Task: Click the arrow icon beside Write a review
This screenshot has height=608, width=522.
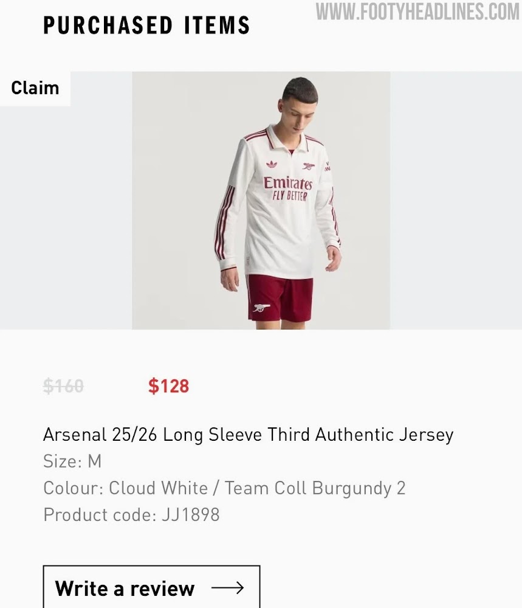Action: tap(227, 588)
